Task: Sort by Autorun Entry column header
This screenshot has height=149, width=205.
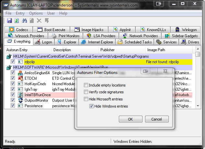Action: (28, 50)
